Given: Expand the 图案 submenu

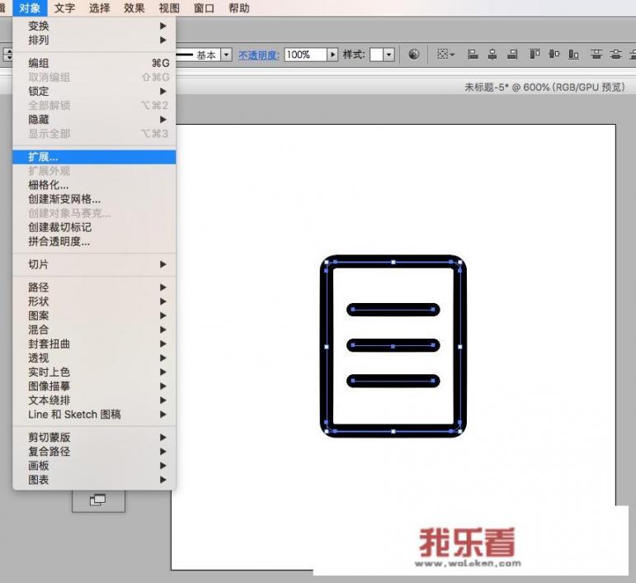Looking at the screenshot, I should tap(94, 315).
